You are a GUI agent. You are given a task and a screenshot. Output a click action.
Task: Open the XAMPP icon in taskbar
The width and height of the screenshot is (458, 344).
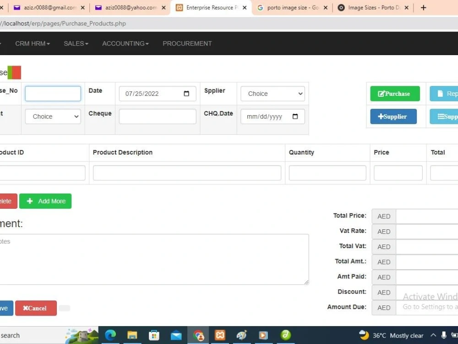pos(220,335)
